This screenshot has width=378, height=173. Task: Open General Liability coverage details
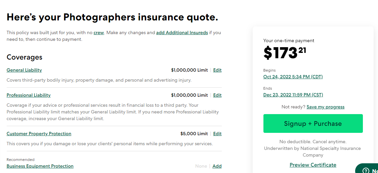[24, 70]
